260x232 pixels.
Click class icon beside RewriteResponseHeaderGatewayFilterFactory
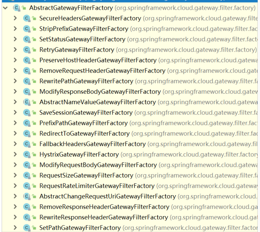point(27,217)
